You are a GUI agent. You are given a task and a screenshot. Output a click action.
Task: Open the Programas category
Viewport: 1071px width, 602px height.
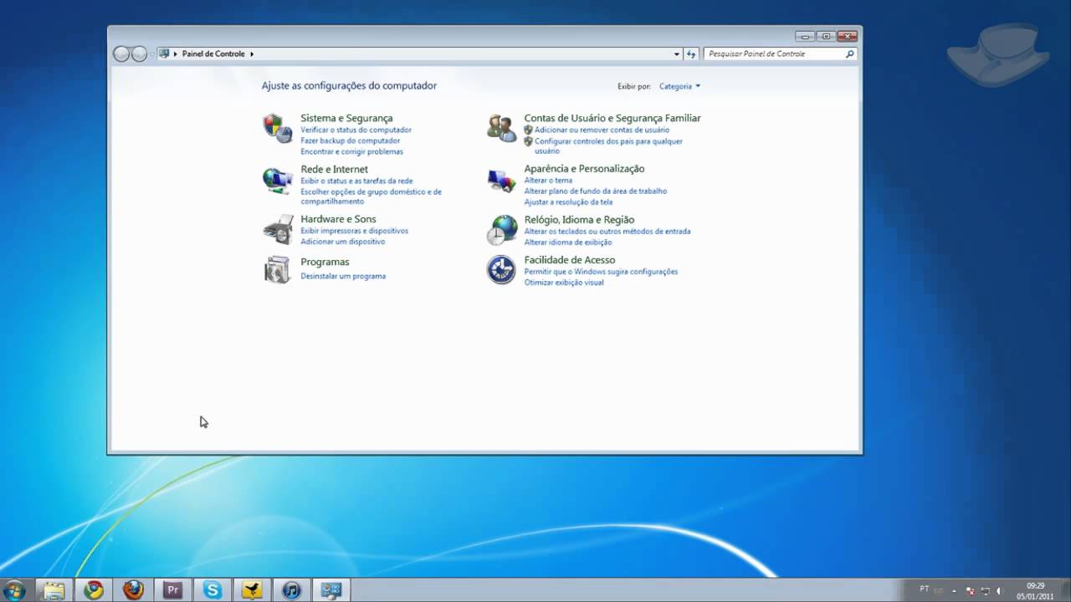(325, 262)
